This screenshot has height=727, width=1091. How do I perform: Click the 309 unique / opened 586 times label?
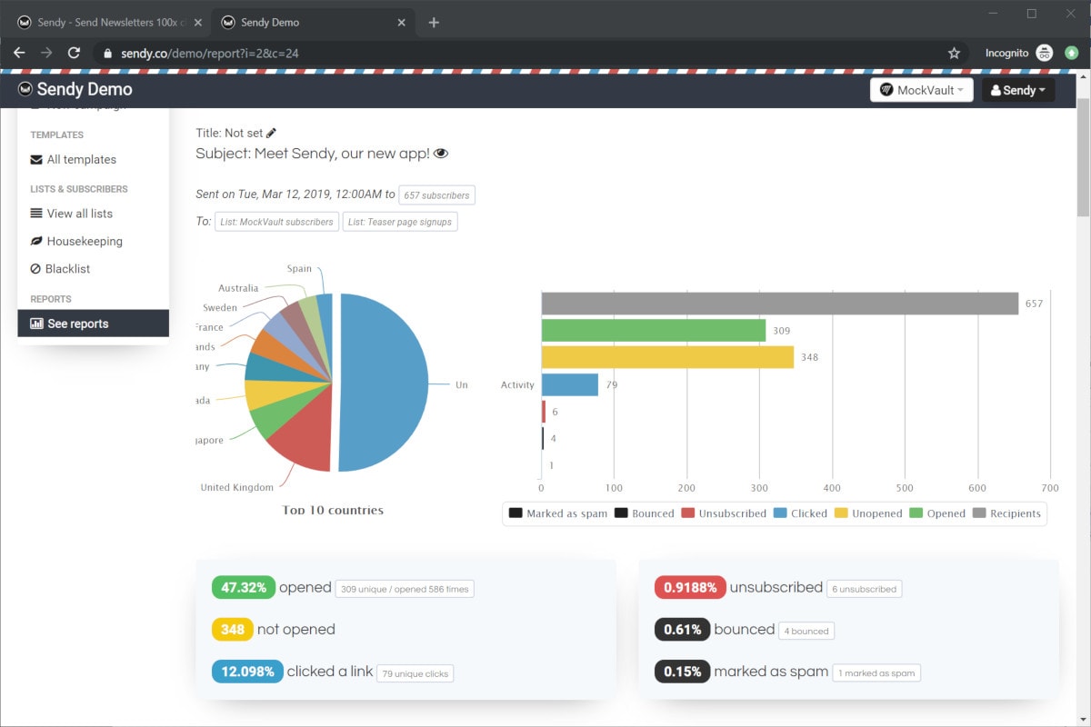pos(405,589)
